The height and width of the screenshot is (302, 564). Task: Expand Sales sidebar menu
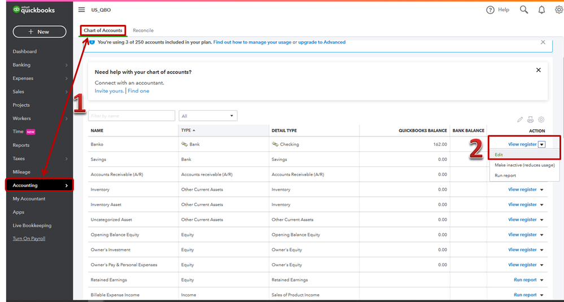[x=40, y=91]
